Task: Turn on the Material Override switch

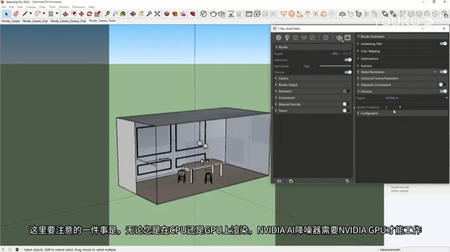Action: 346,104
